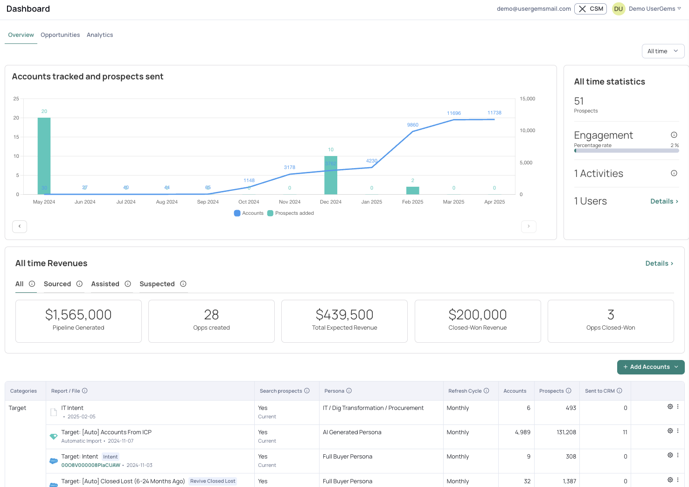Click the demo@usergemsmail.com email text
The height and width of the screenshot is (487, 689).
pyautogui.click(x=534, y=9)
